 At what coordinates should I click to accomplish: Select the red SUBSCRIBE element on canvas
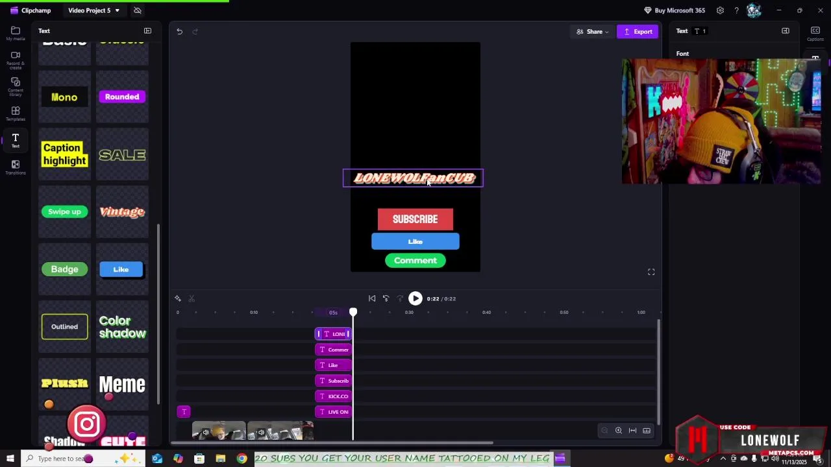415,219
